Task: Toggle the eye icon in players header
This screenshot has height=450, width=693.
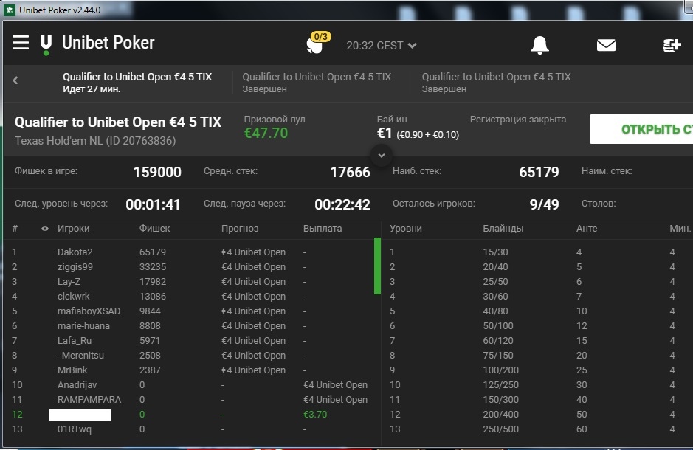Action: 44,229
